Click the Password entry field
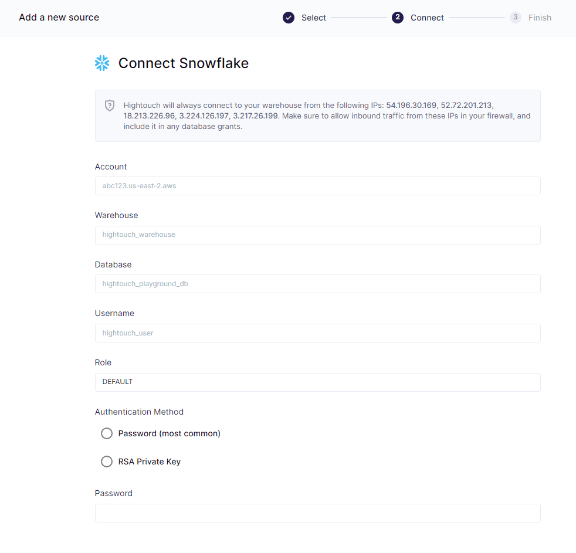Viewport: 576px width, 553px height. (317, 513)
